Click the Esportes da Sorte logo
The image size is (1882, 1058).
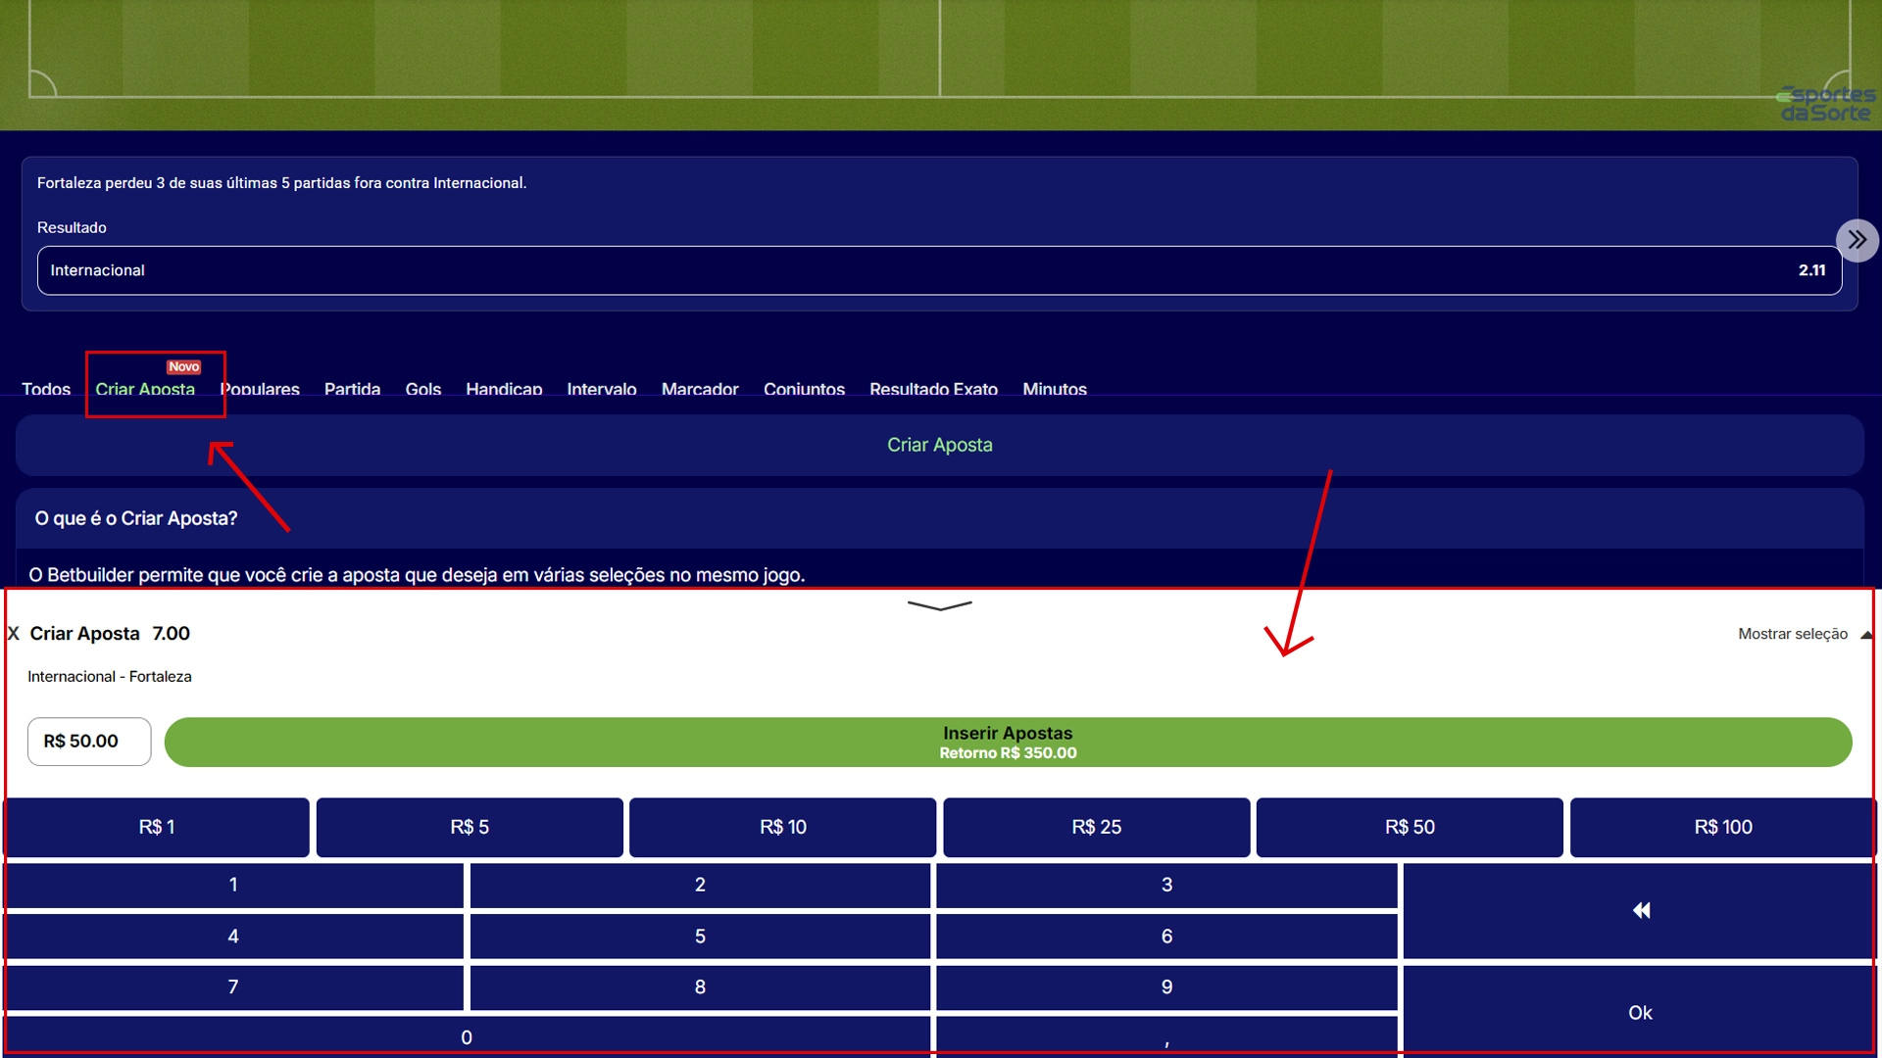[1825, 104]
